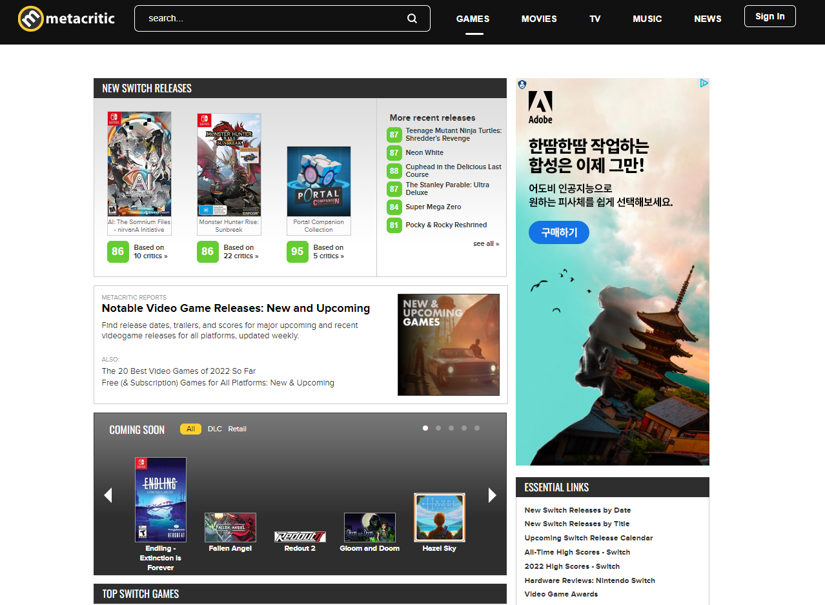Screen dimensions: 825x605
Task: Open the NEWS navigation tab
Action: (x=708, y=19)
